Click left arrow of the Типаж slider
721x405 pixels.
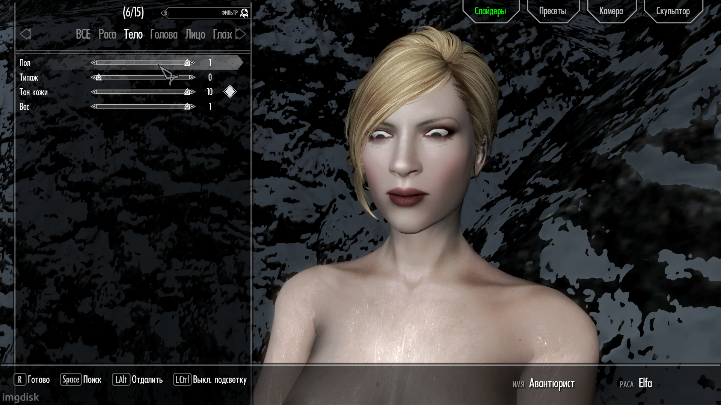click(94, 78)
